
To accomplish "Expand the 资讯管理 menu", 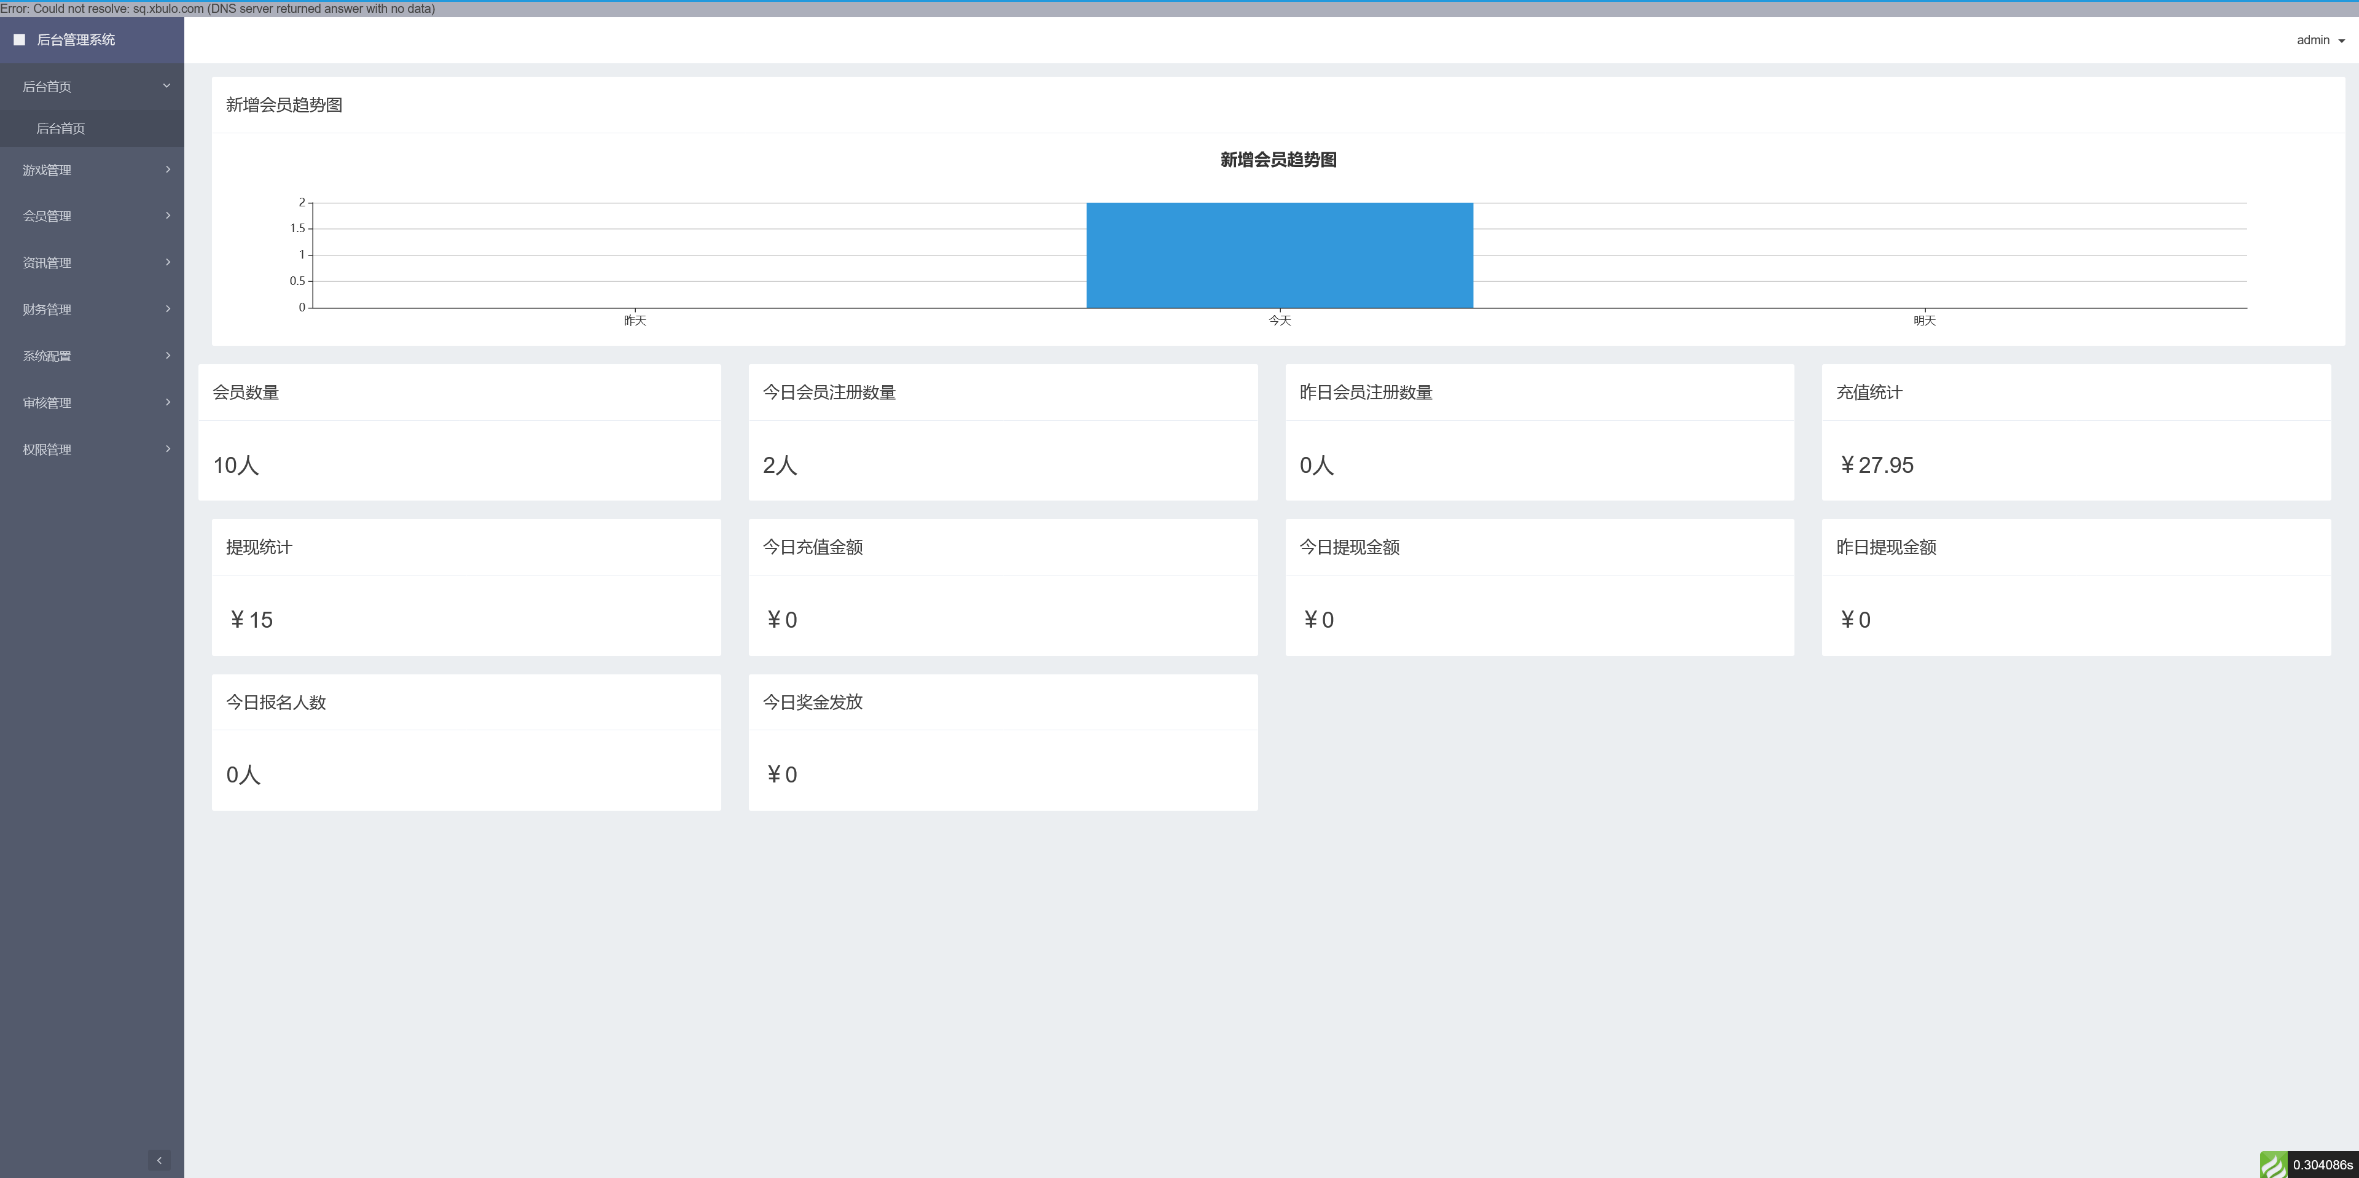I will (92, 263).
